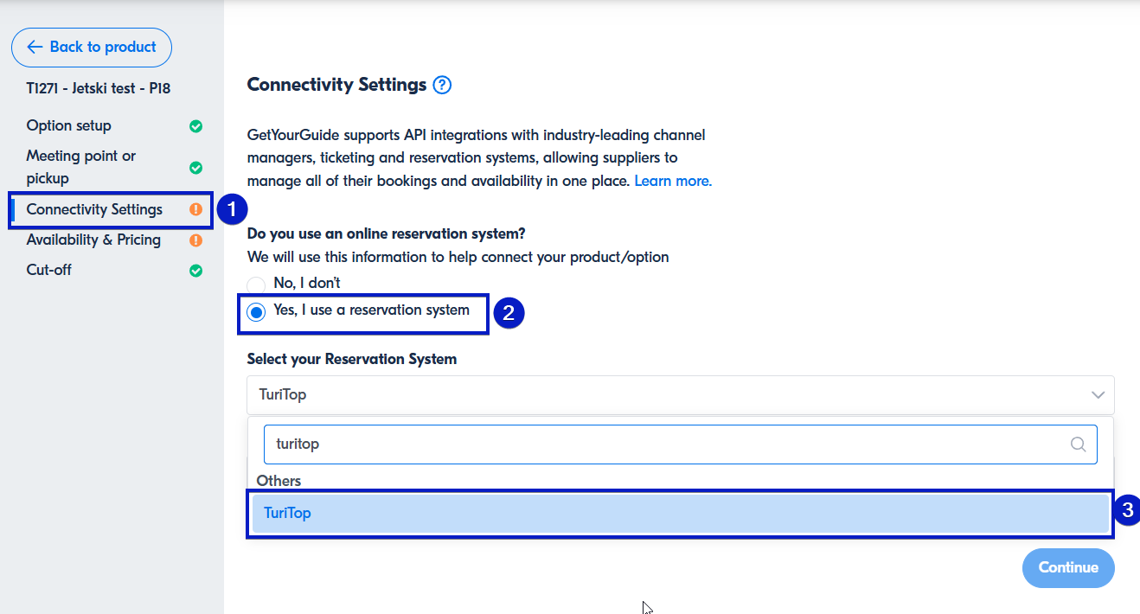
Task: Click step 3 annotation badge
Action: [x=1126, y=510]
